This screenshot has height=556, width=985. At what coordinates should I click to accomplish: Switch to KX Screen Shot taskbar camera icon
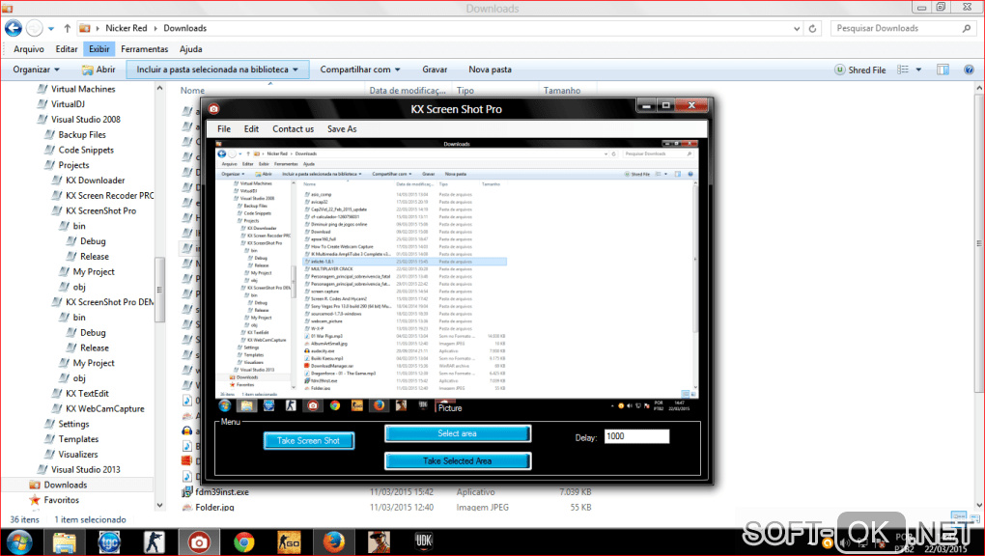coord(199,542)
